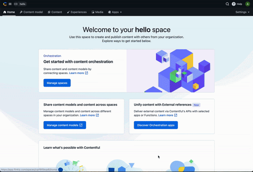The height and width of the screenshot is (172, 253).
Task: Click the Welcome to your hello space title
Action: 126,30
